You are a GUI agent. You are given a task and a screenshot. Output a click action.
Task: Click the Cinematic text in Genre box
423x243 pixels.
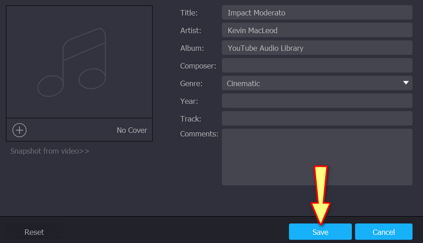click(x=244, y=83)
